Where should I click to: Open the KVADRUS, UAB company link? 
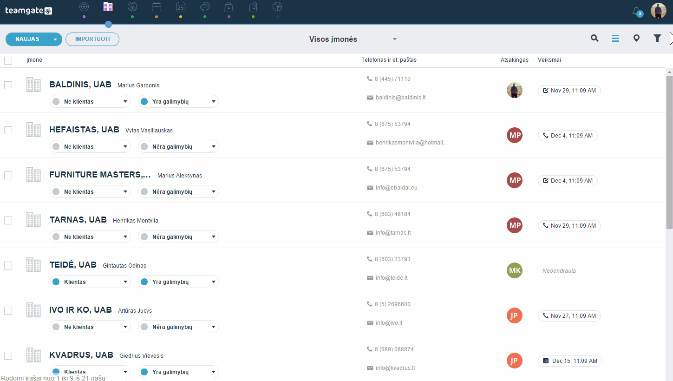(x=81, y=355)
